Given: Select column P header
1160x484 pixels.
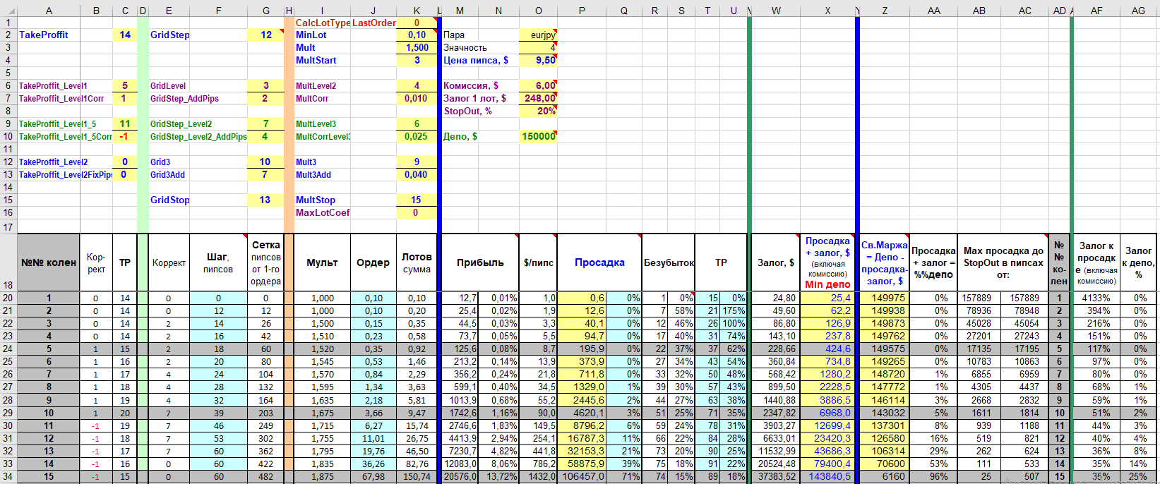Looking at the screenshot, I should [582, 11].
